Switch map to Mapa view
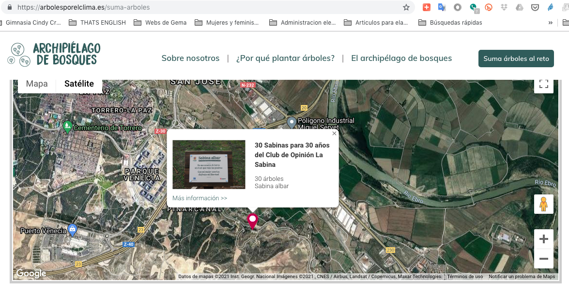This screenshot has height=296, width=569. click(x=37, y=84)
